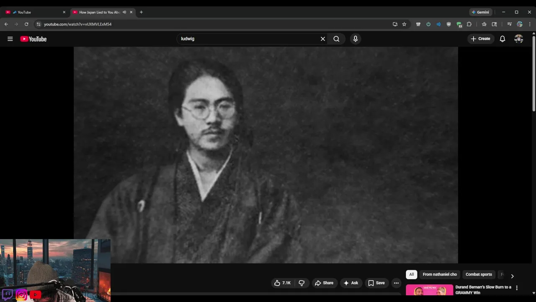The image size is (536, 302).
Task: Switch to the first YouTube tab
Action: pos(36,12)
